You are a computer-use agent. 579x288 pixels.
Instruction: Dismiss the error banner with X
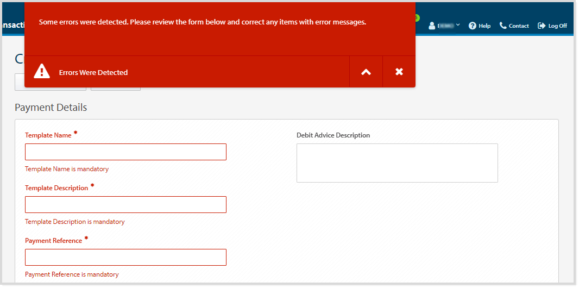399,72
